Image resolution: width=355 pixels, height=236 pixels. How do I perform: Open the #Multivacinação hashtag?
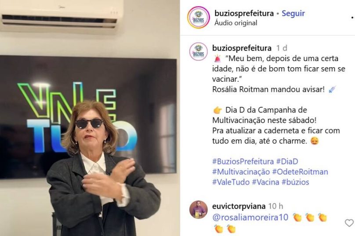click(241, 172)
